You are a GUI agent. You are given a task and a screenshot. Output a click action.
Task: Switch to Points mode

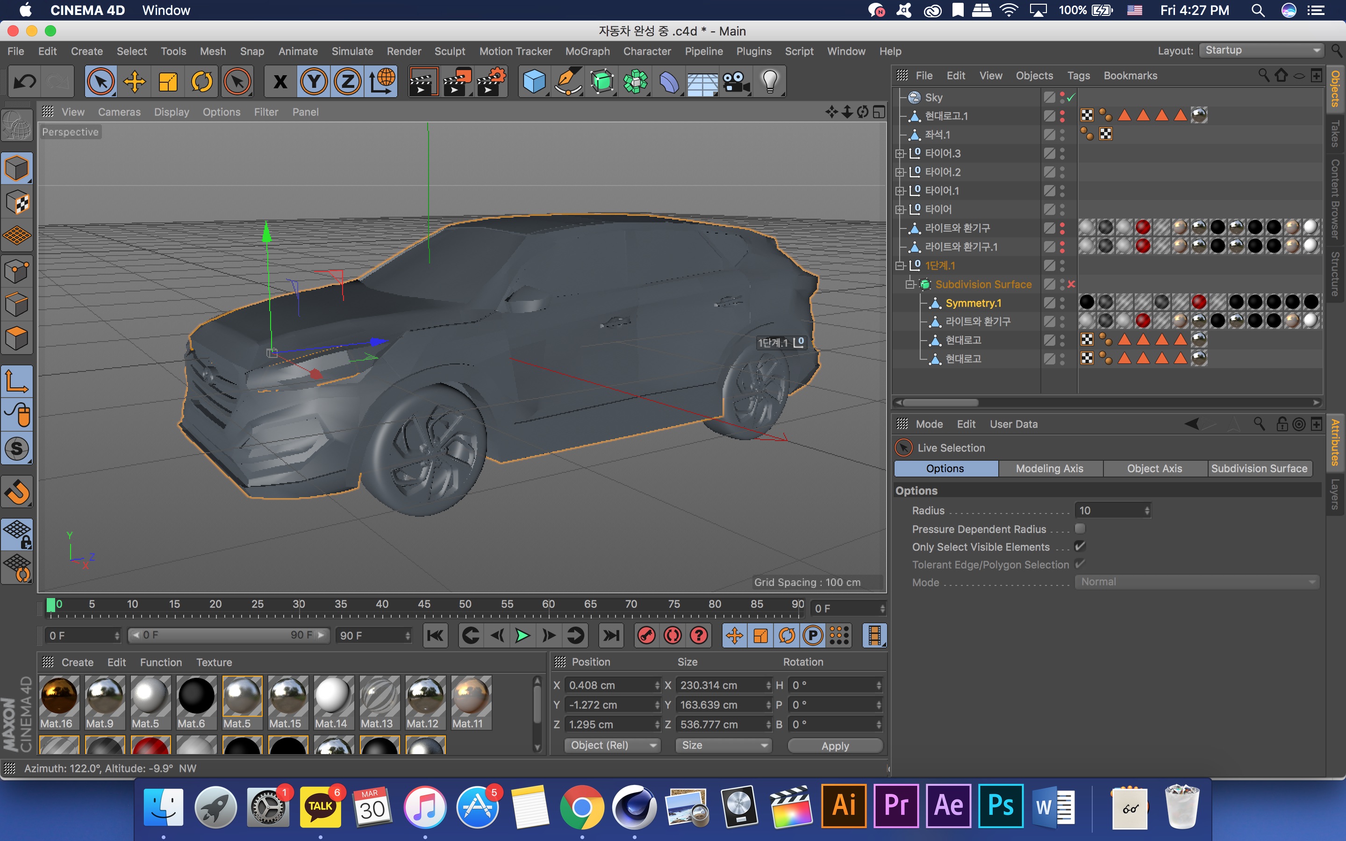[17, 271]
